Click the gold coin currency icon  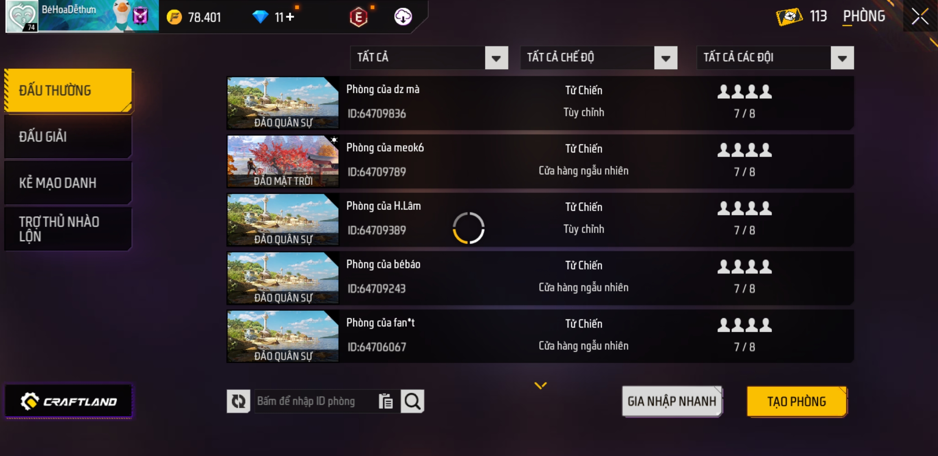coord(174,17)
